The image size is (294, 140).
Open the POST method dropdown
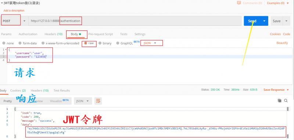click(x=24, y=21)
